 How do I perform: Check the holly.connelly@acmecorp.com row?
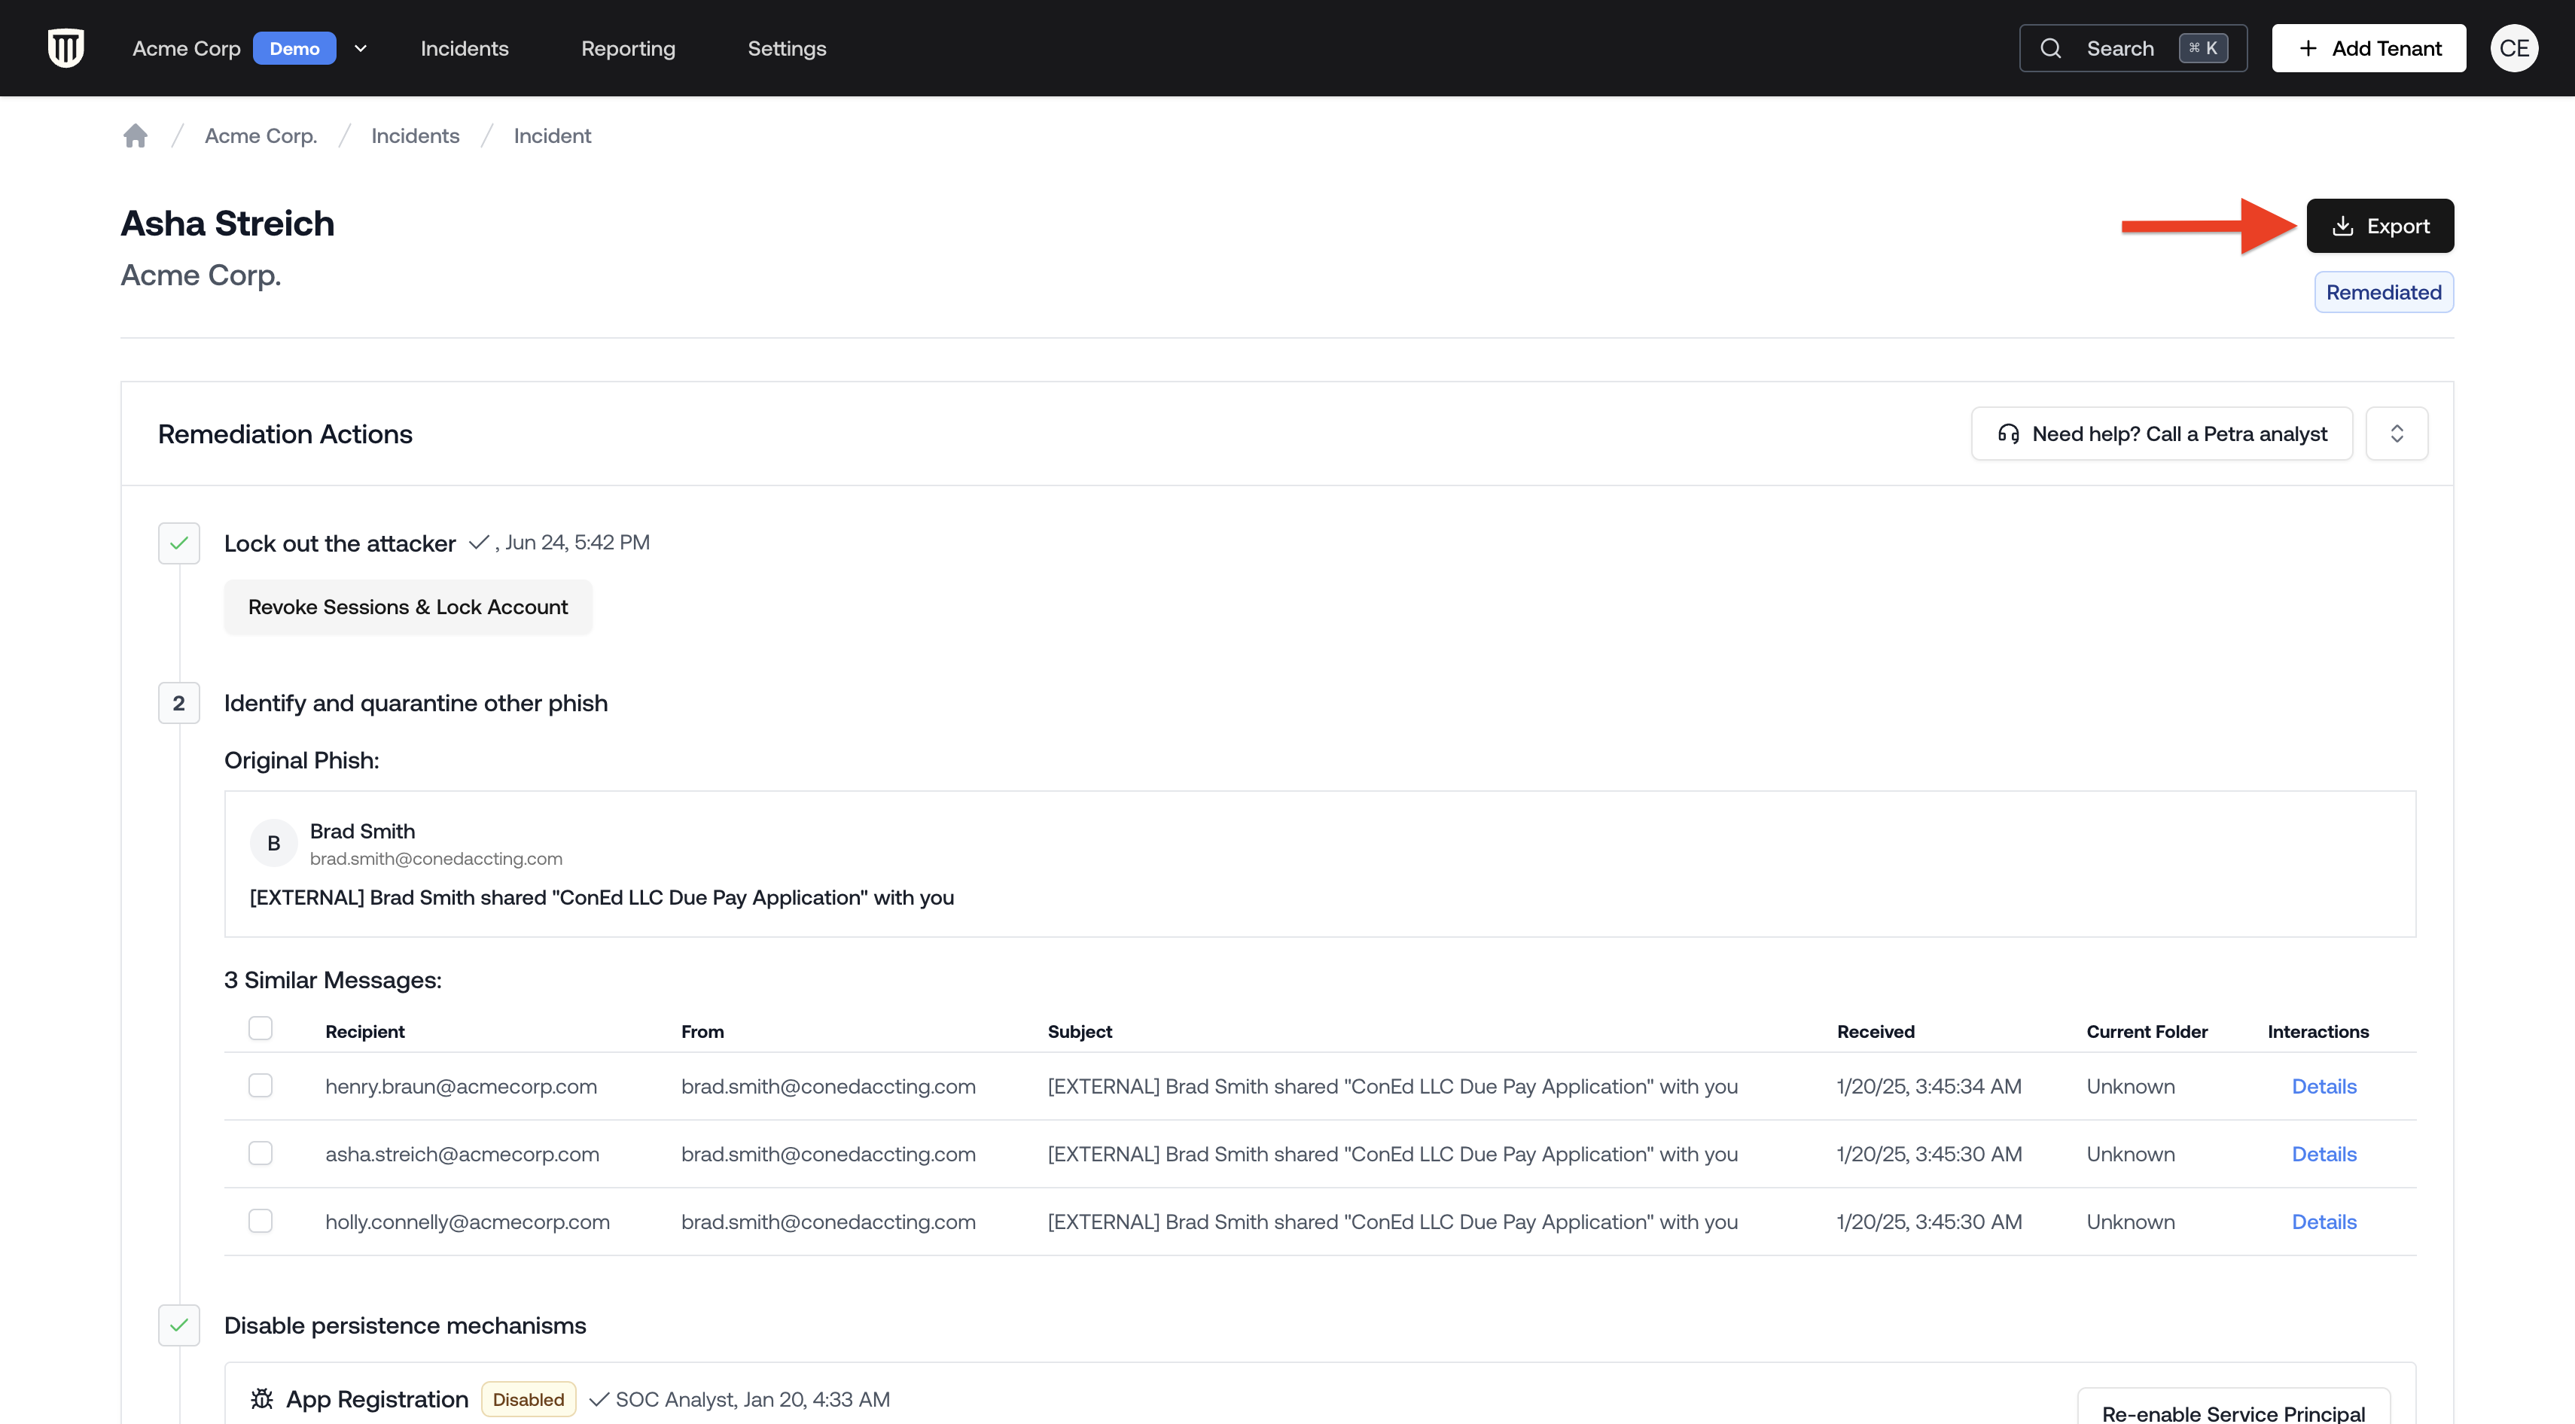261,1220
